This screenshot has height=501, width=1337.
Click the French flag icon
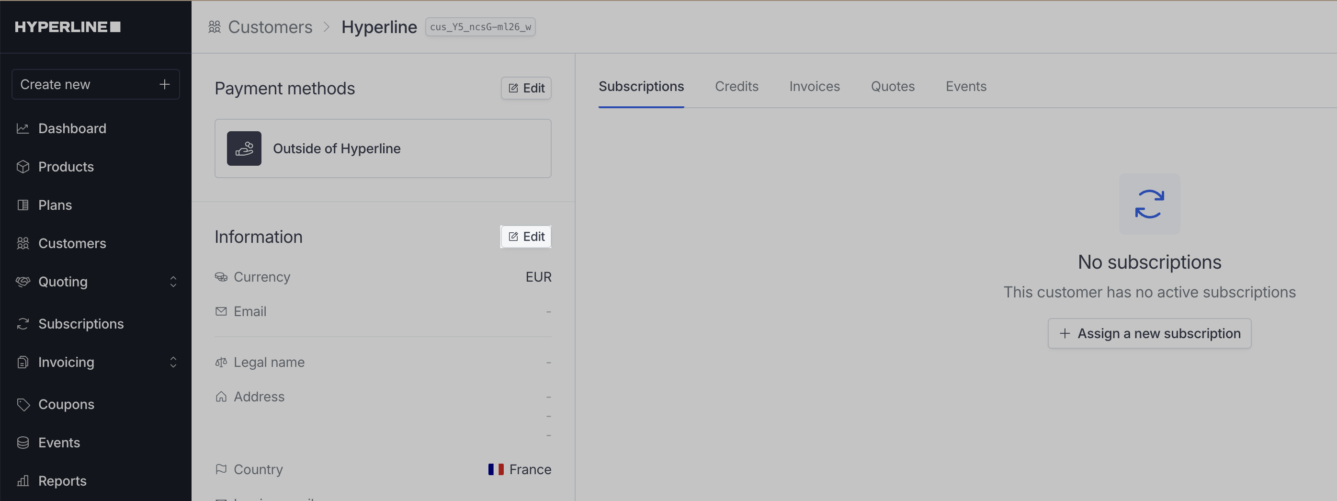coord(496,469)
